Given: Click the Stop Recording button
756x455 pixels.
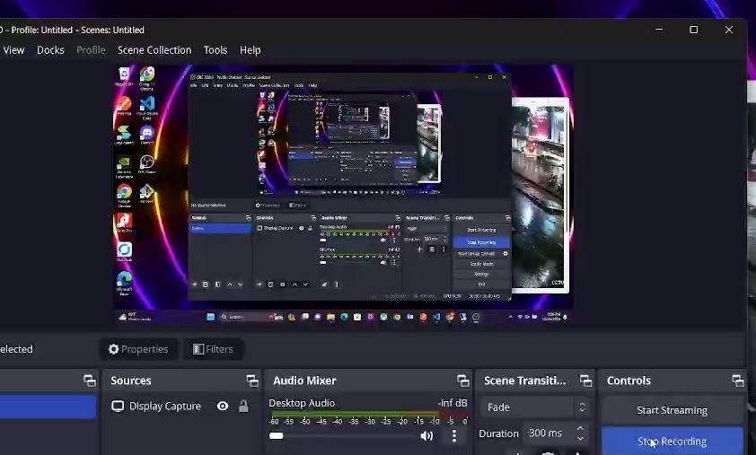Looking at the screenshot, I should [x=672, y=442].
